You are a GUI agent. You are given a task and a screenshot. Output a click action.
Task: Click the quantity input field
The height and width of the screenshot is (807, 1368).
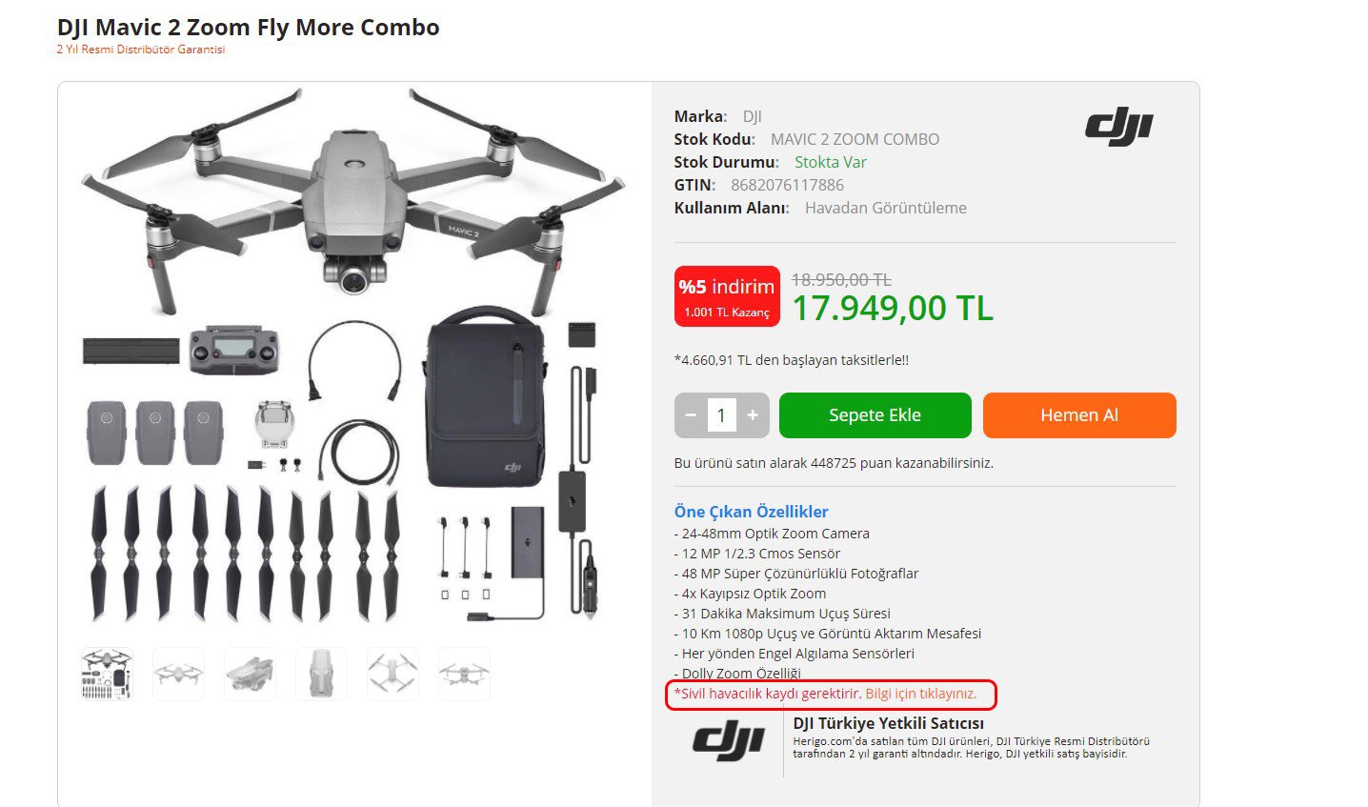721,415
